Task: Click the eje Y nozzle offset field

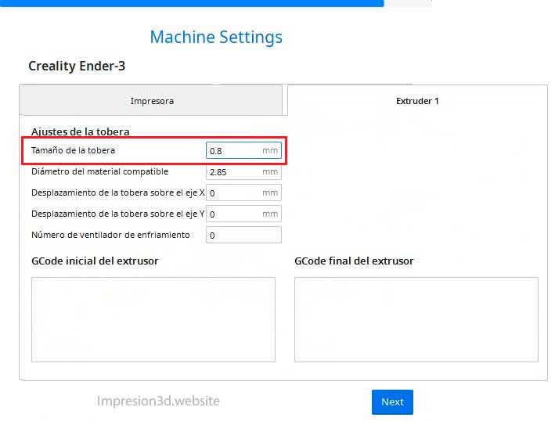Action: (x=243, y=214)
